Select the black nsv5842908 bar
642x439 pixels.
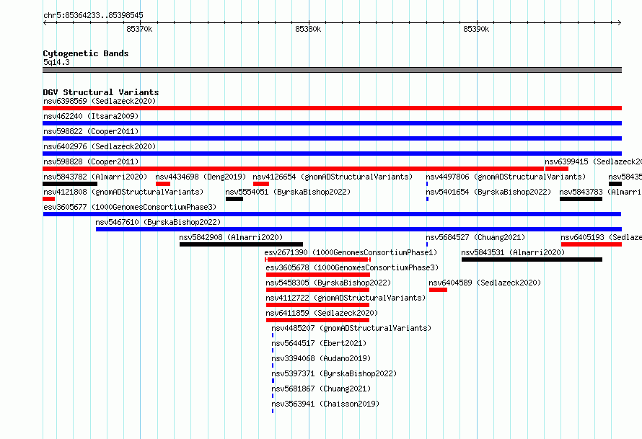point(241,244)
